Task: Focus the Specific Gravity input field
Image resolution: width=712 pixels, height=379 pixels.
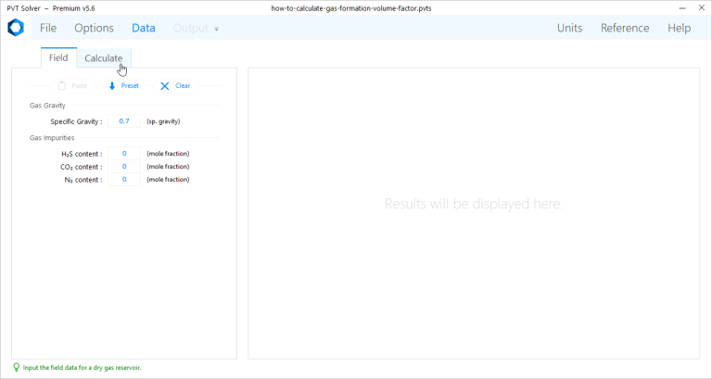Action: (x=124, y=121)
